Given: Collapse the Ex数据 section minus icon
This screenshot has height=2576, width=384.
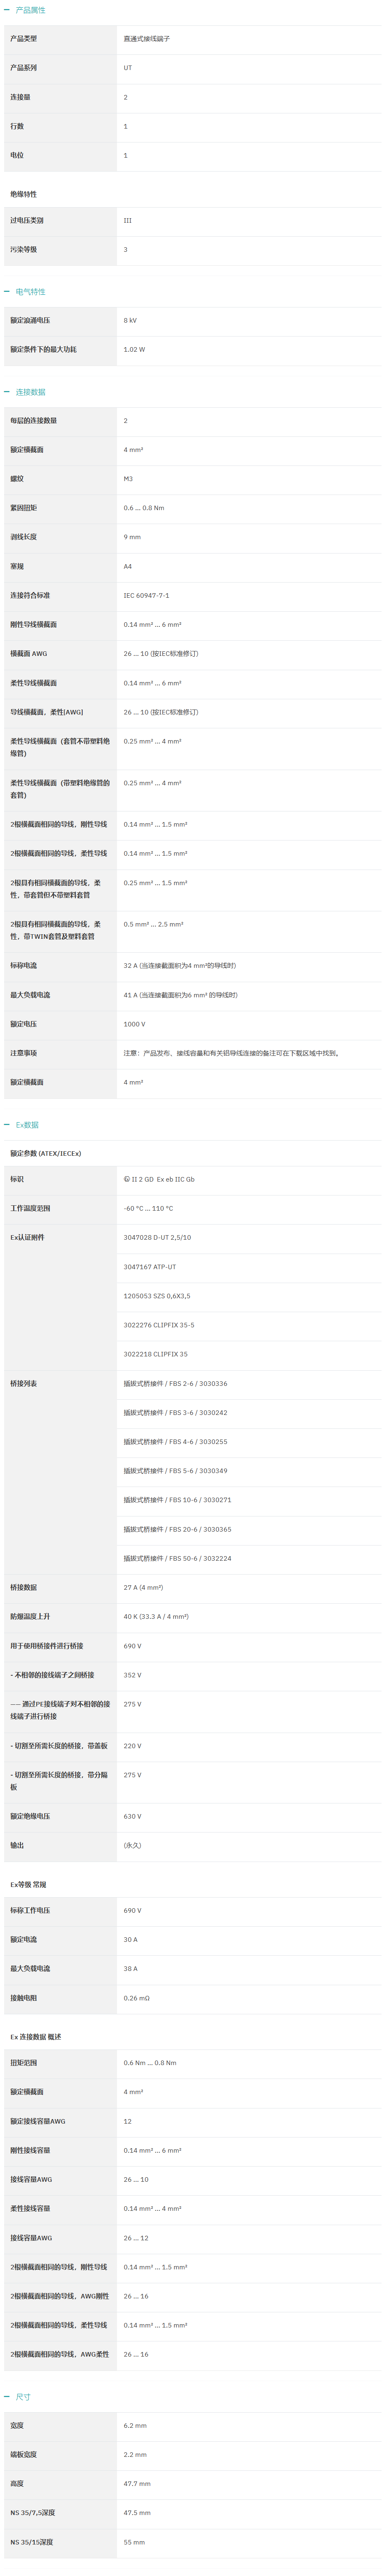Looking at the screenshot, I should pyautogui.click(x=7, y=1125).
